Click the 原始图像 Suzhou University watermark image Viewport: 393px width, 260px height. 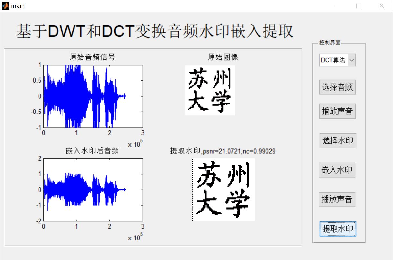[x=210, y=90]
